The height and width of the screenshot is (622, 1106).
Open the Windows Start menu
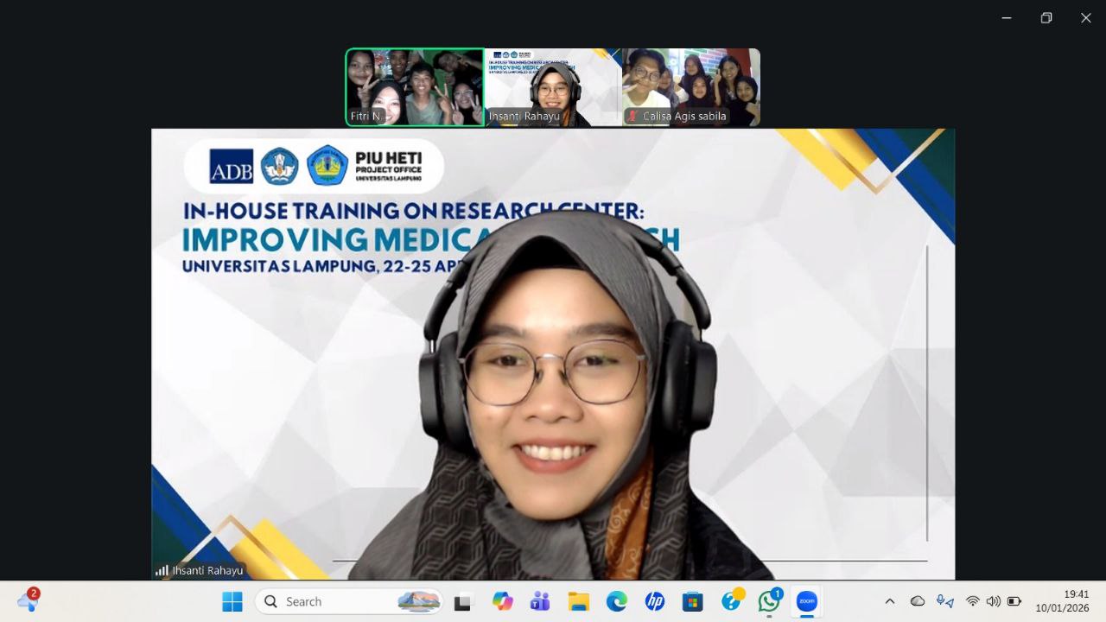point(232,601)
